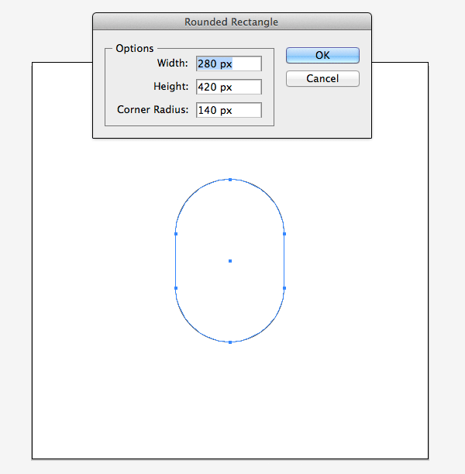The image size is (465, 474).
Task: Click the lower-left side anchor point
Action: pyautogui.click(x=176, y=288)
